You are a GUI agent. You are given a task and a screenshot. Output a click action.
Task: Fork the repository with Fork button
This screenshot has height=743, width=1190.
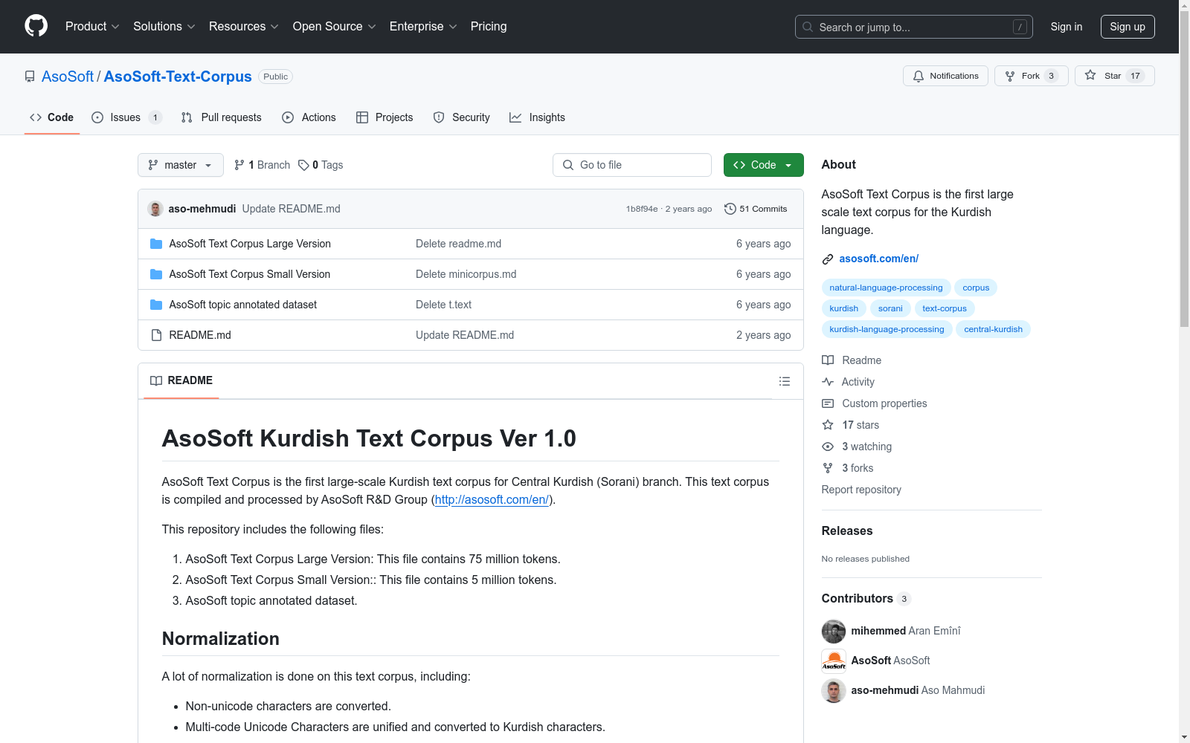tap(1031, 76)
